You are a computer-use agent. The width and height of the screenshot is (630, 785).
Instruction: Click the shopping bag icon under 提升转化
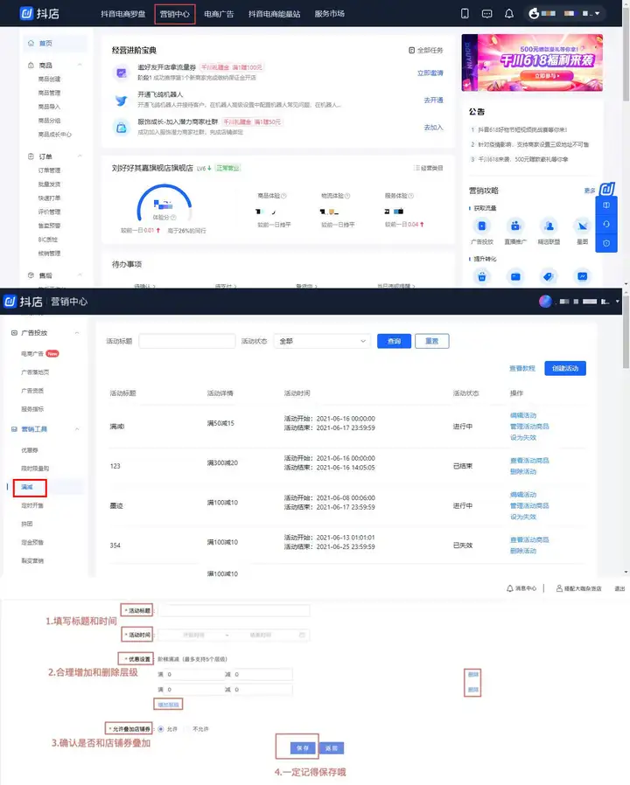(481, 276)
